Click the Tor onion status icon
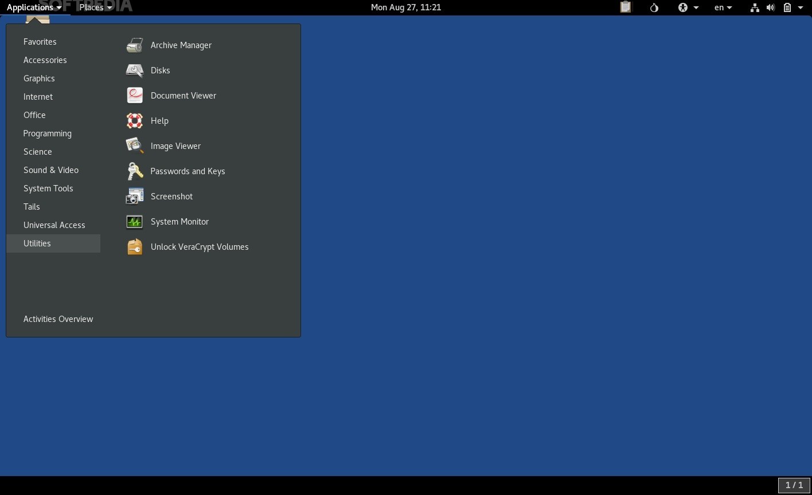 pos(654,7)
